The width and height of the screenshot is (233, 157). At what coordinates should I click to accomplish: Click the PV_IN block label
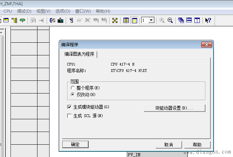click(x=134, y=155)
